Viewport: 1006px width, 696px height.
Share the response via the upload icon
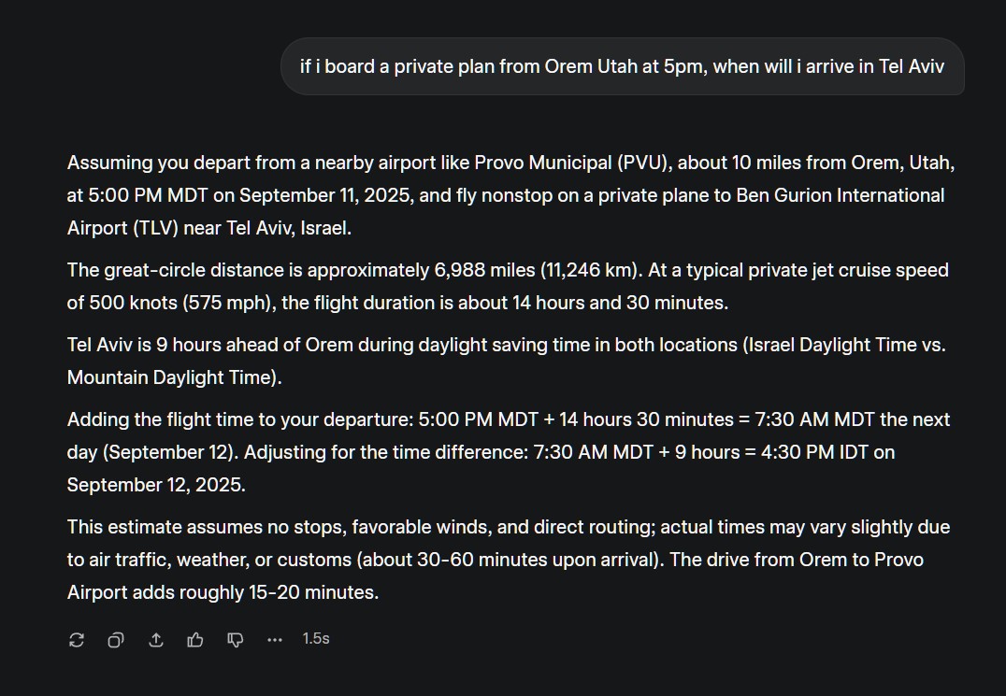tap(156, 640)
